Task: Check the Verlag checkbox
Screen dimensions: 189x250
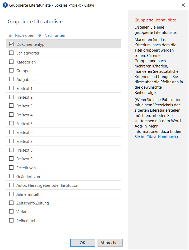Action: click(11, 212)
